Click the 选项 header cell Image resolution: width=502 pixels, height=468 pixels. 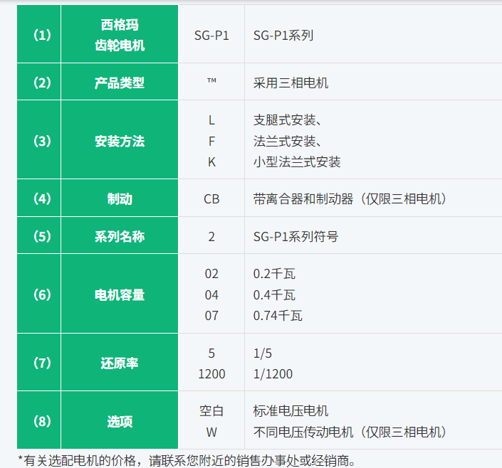click(x=120, y=420)
